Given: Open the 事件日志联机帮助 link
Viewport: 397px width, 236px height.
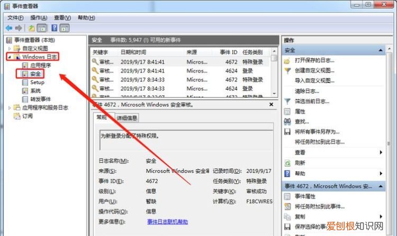Looking at the screenshot, I should (168, 222).
